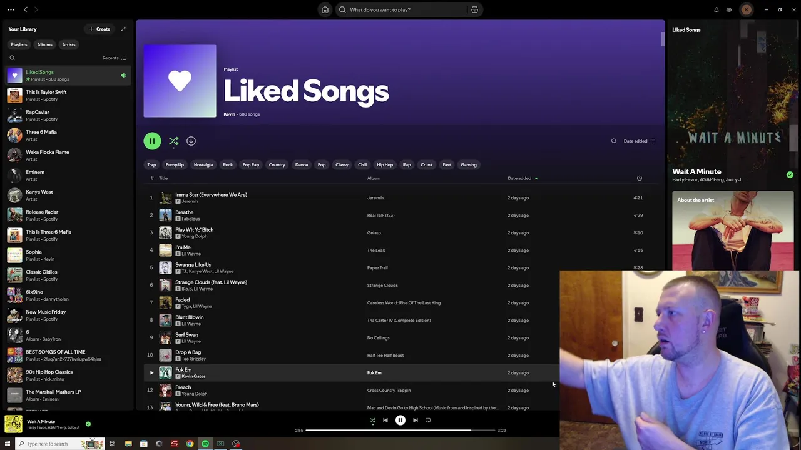Image resolution: width=801 pixels, height=450 pixels.
Task: Open the three-dot app menu
Action: pyautogui.click(x=11, y=9)
